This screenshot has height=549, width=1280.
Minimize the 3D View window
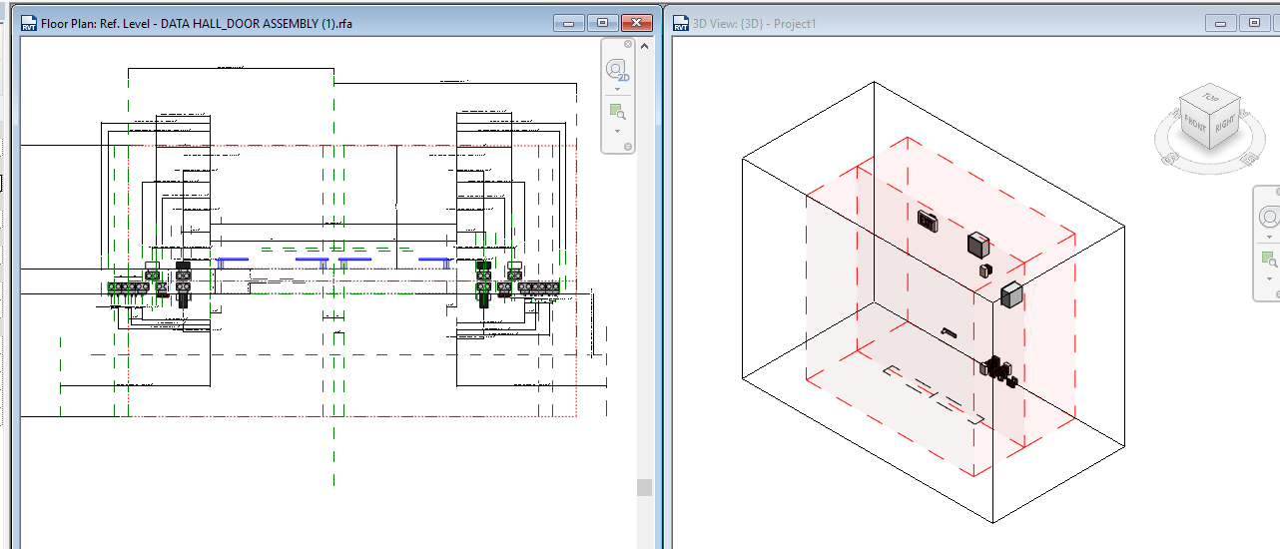point(1220,22)
